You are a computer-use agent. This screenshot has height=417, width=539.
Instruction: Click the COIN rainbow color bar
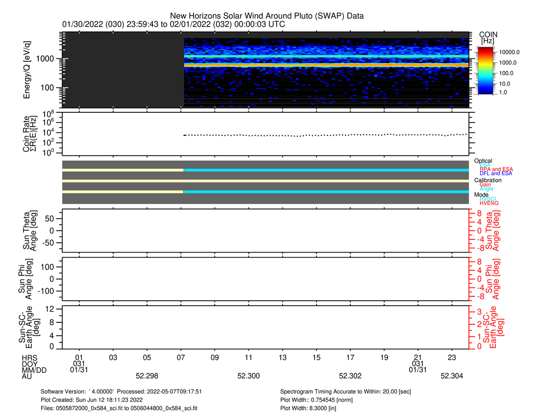pyautogui.click(x=488, y=70)
